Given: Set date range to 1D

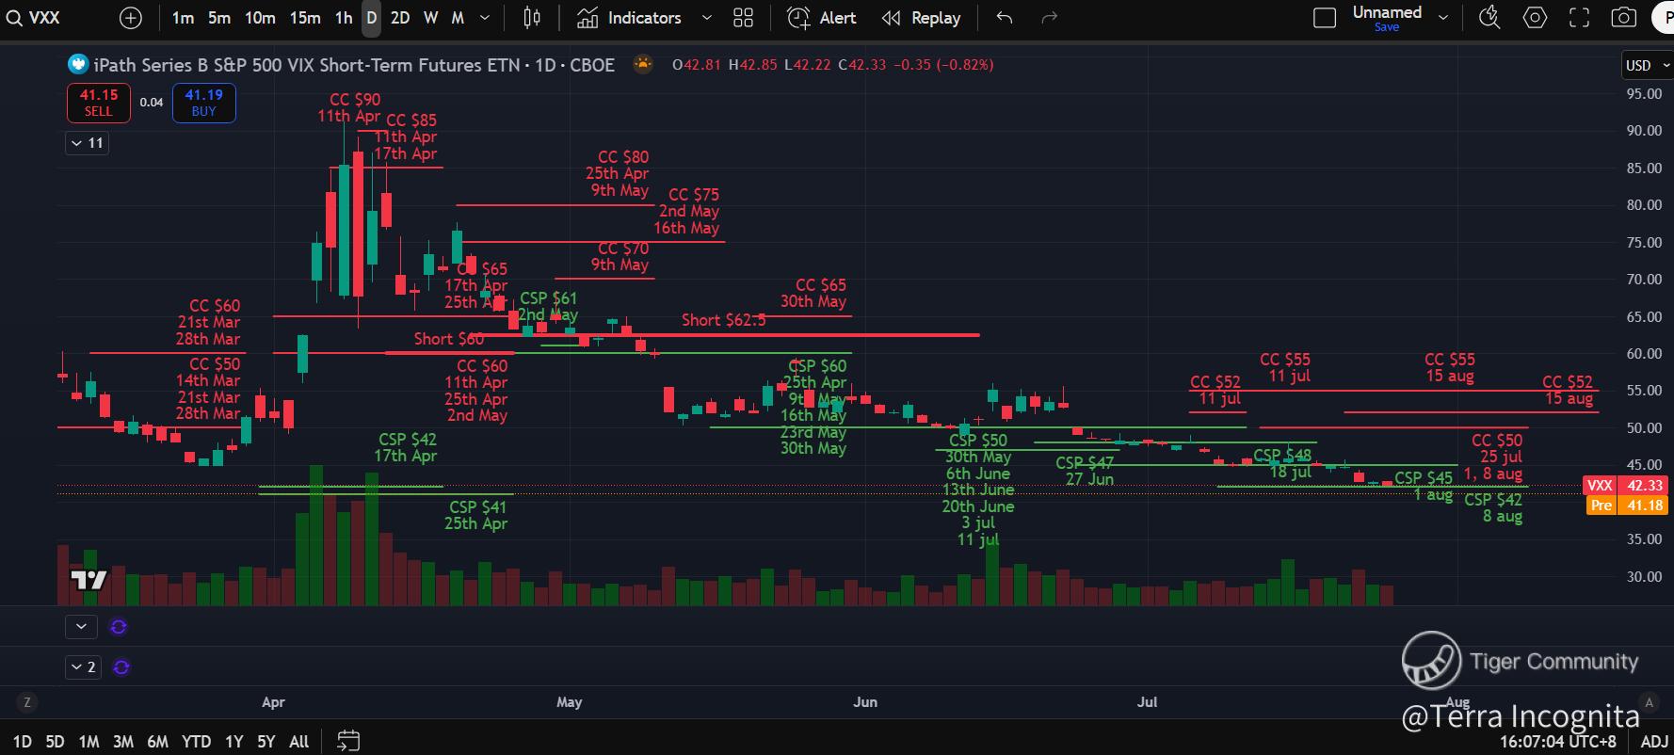Looking at the screenshot, I should pos(22,741).
